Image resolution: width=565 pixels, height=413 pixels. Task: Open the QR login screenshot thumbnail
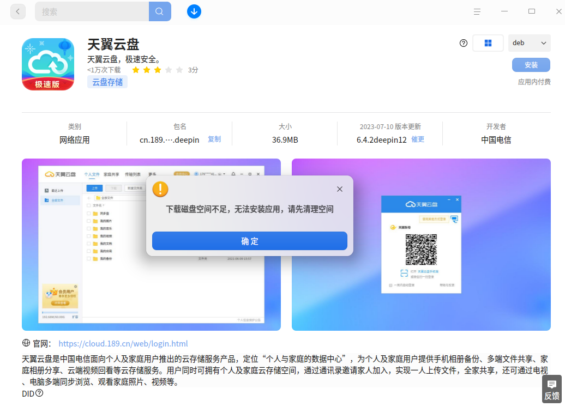(x=421, y=245)
